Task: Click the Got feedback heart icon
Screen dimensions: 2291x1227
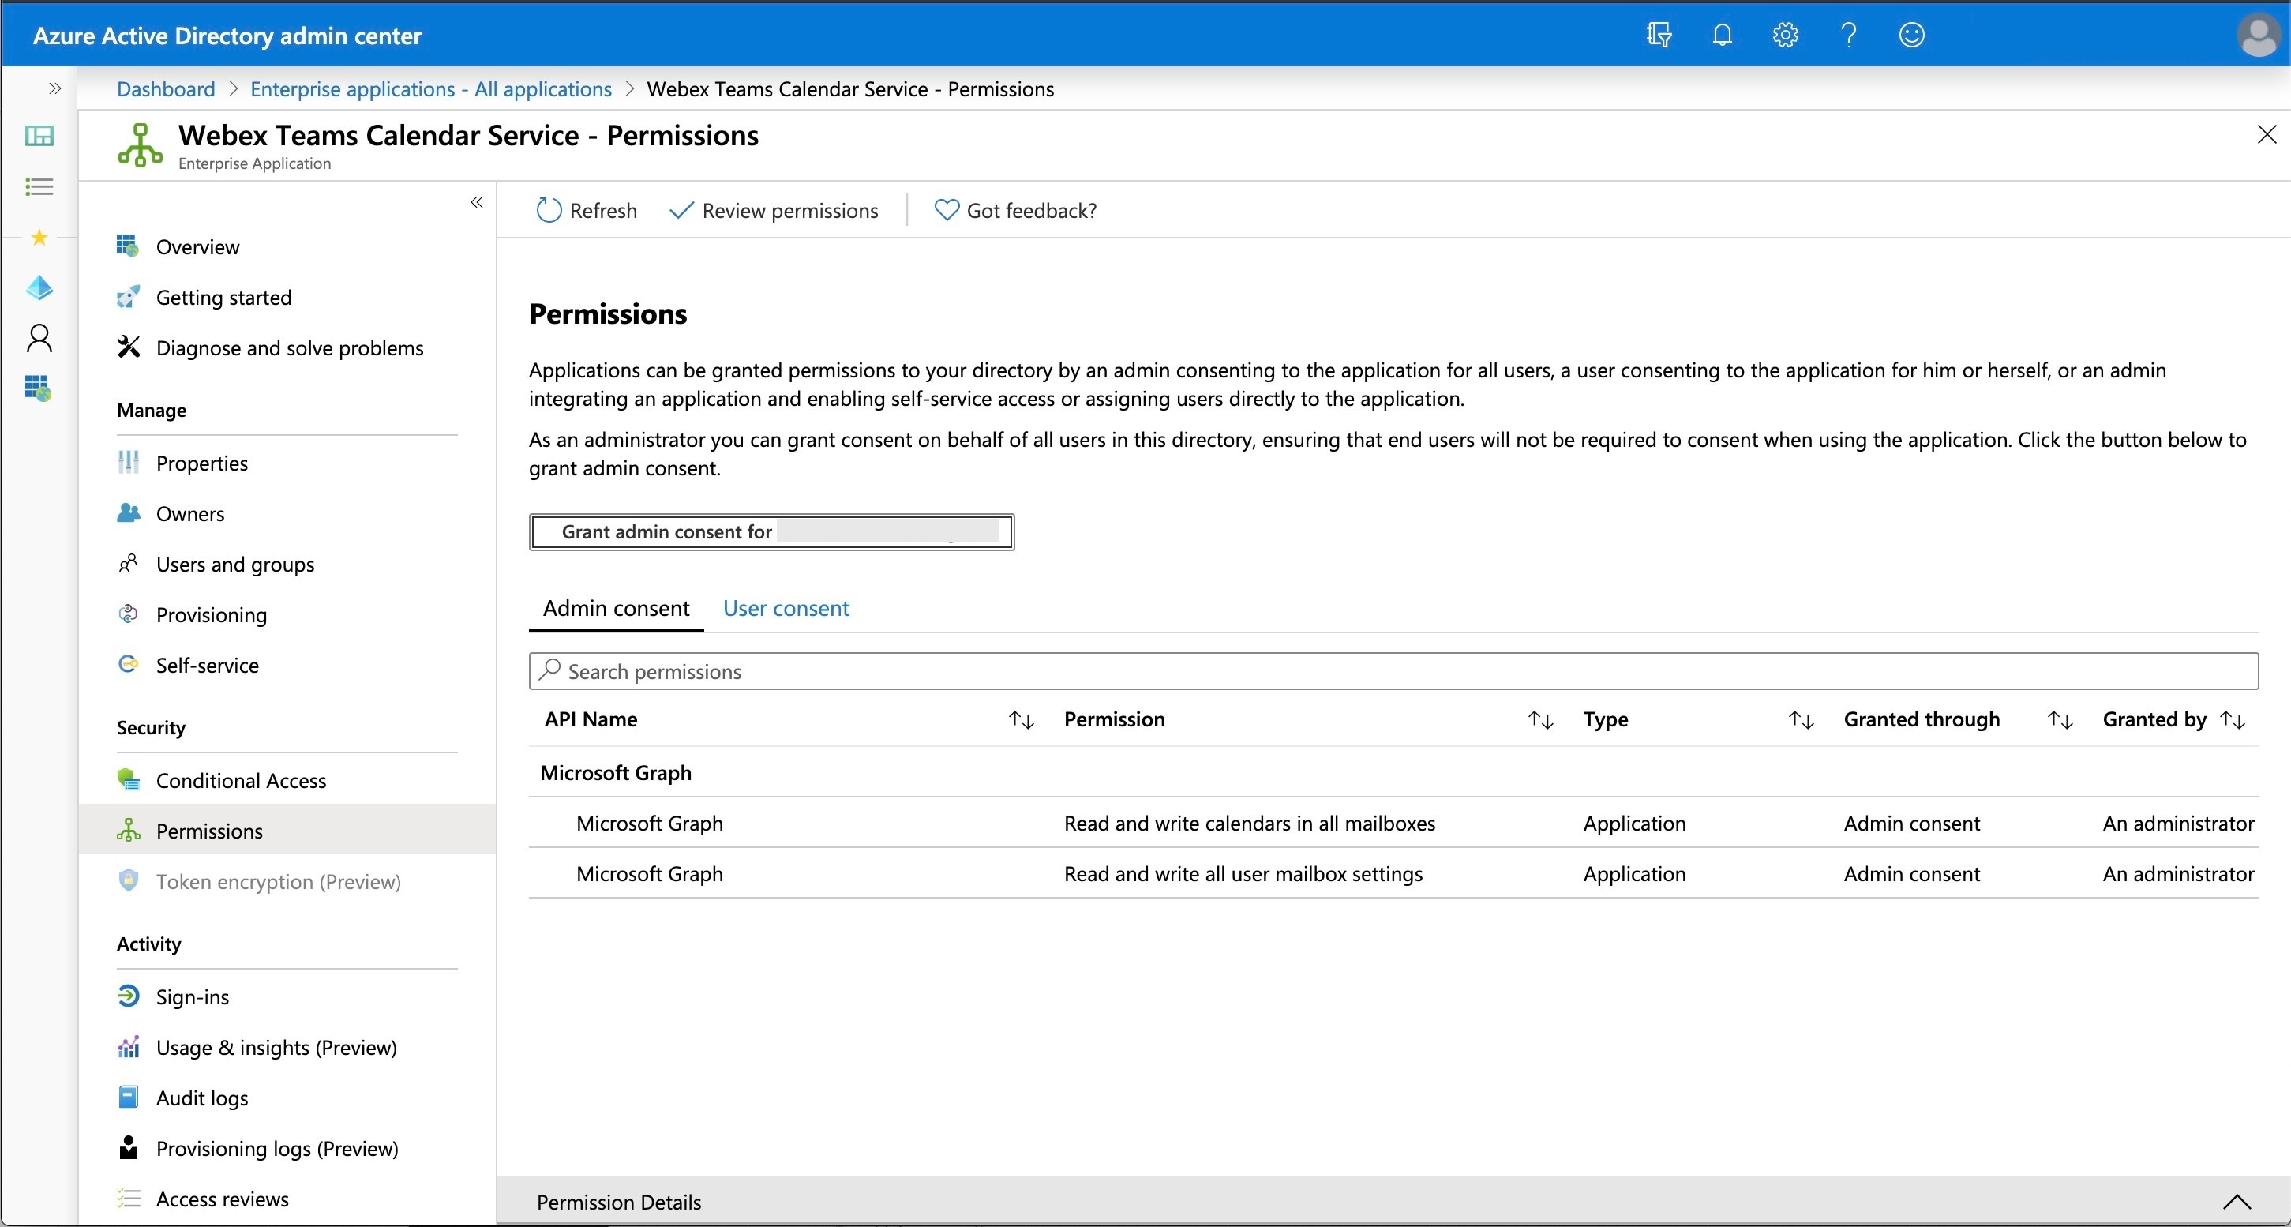Action: [x=947, y=210]
